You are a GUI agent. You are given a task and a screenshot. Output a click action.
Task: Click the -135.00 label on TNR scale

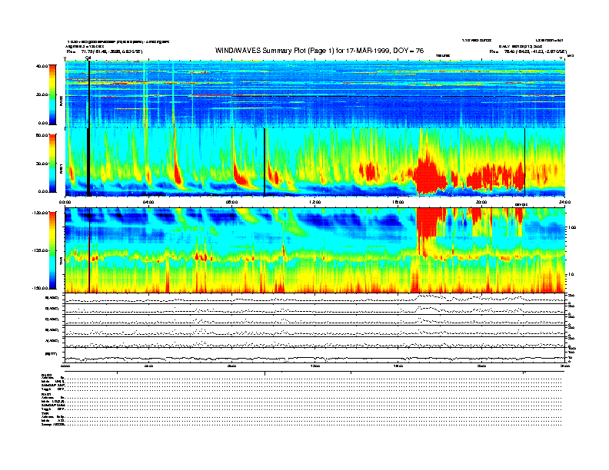coord(41,250)
